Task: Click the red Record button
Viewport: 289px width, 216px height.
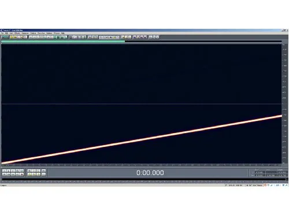Action: 22,175
